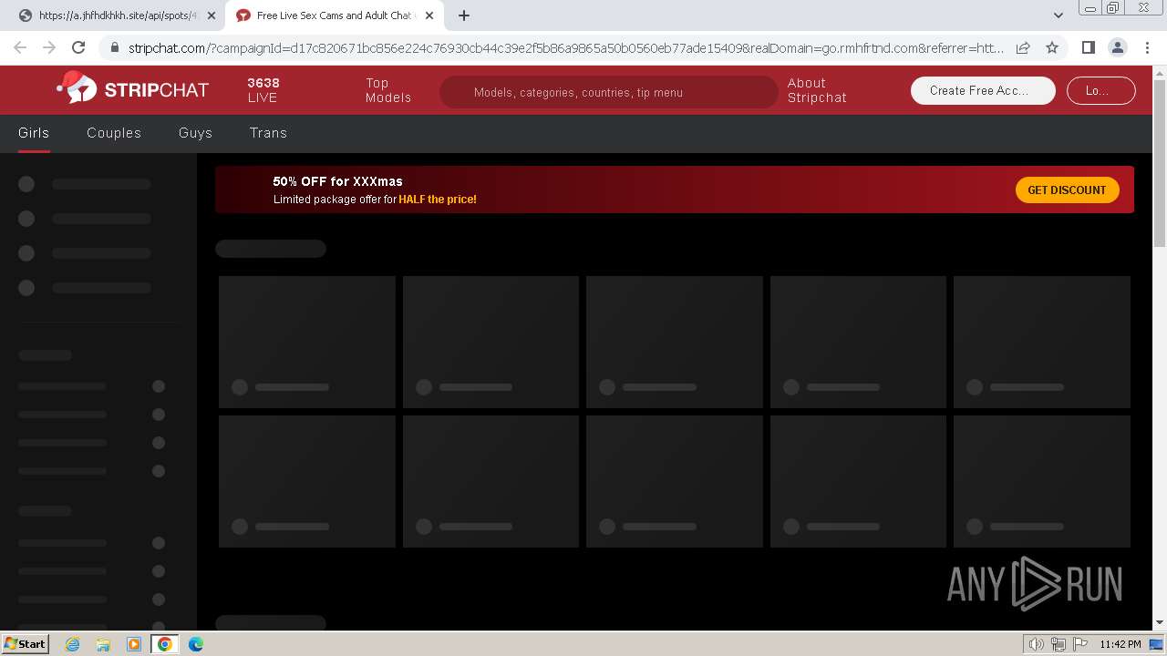1167x656 pixels.
Task: Select the Girls category tab
Action: click(x=34, y=133)
